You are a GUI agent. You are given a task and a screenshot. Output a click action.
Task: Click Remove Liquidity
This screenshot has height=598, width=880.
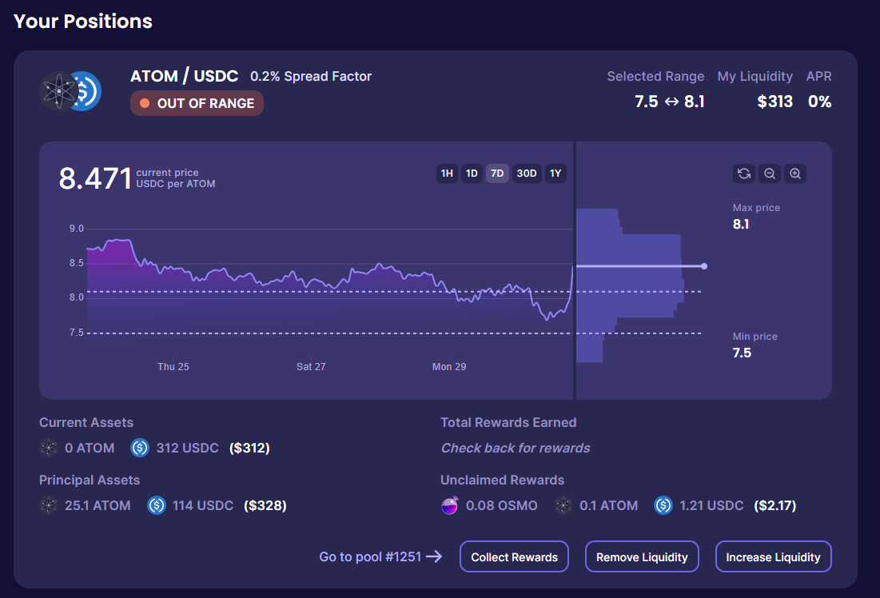(x=642, y=557)
